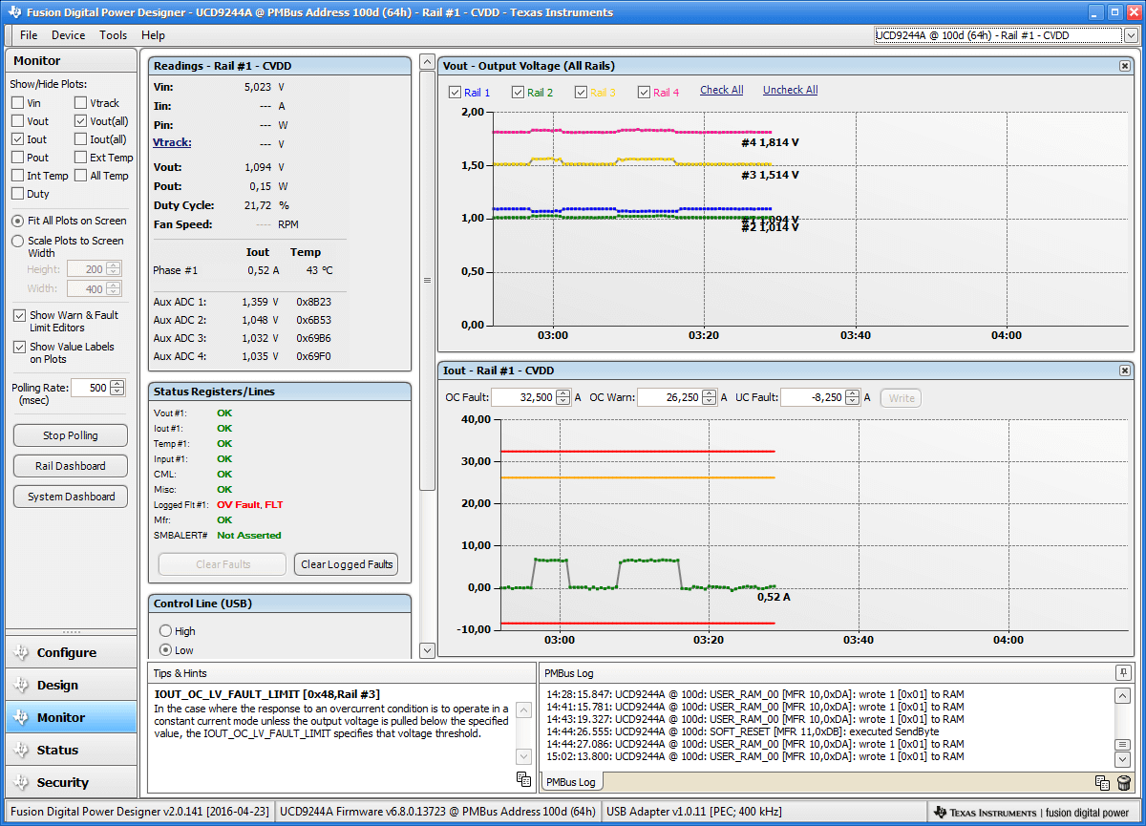Copy the Tips & Hints text

[523, 779]
